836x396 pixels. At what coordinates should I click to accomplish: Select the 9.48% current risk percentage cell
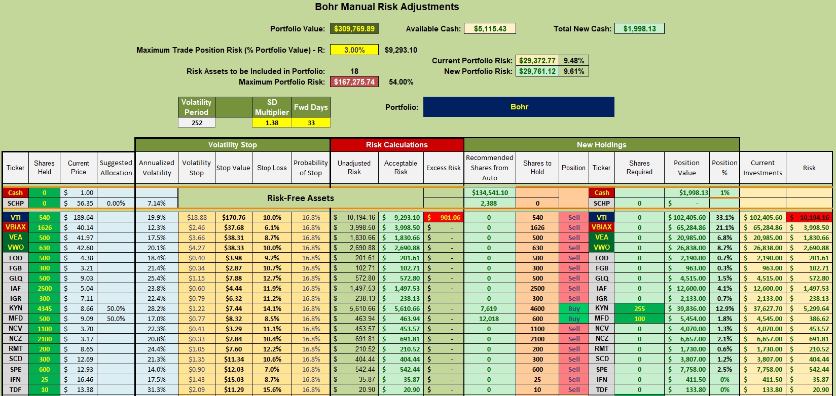pyautogui.click(x=574, y=61)
